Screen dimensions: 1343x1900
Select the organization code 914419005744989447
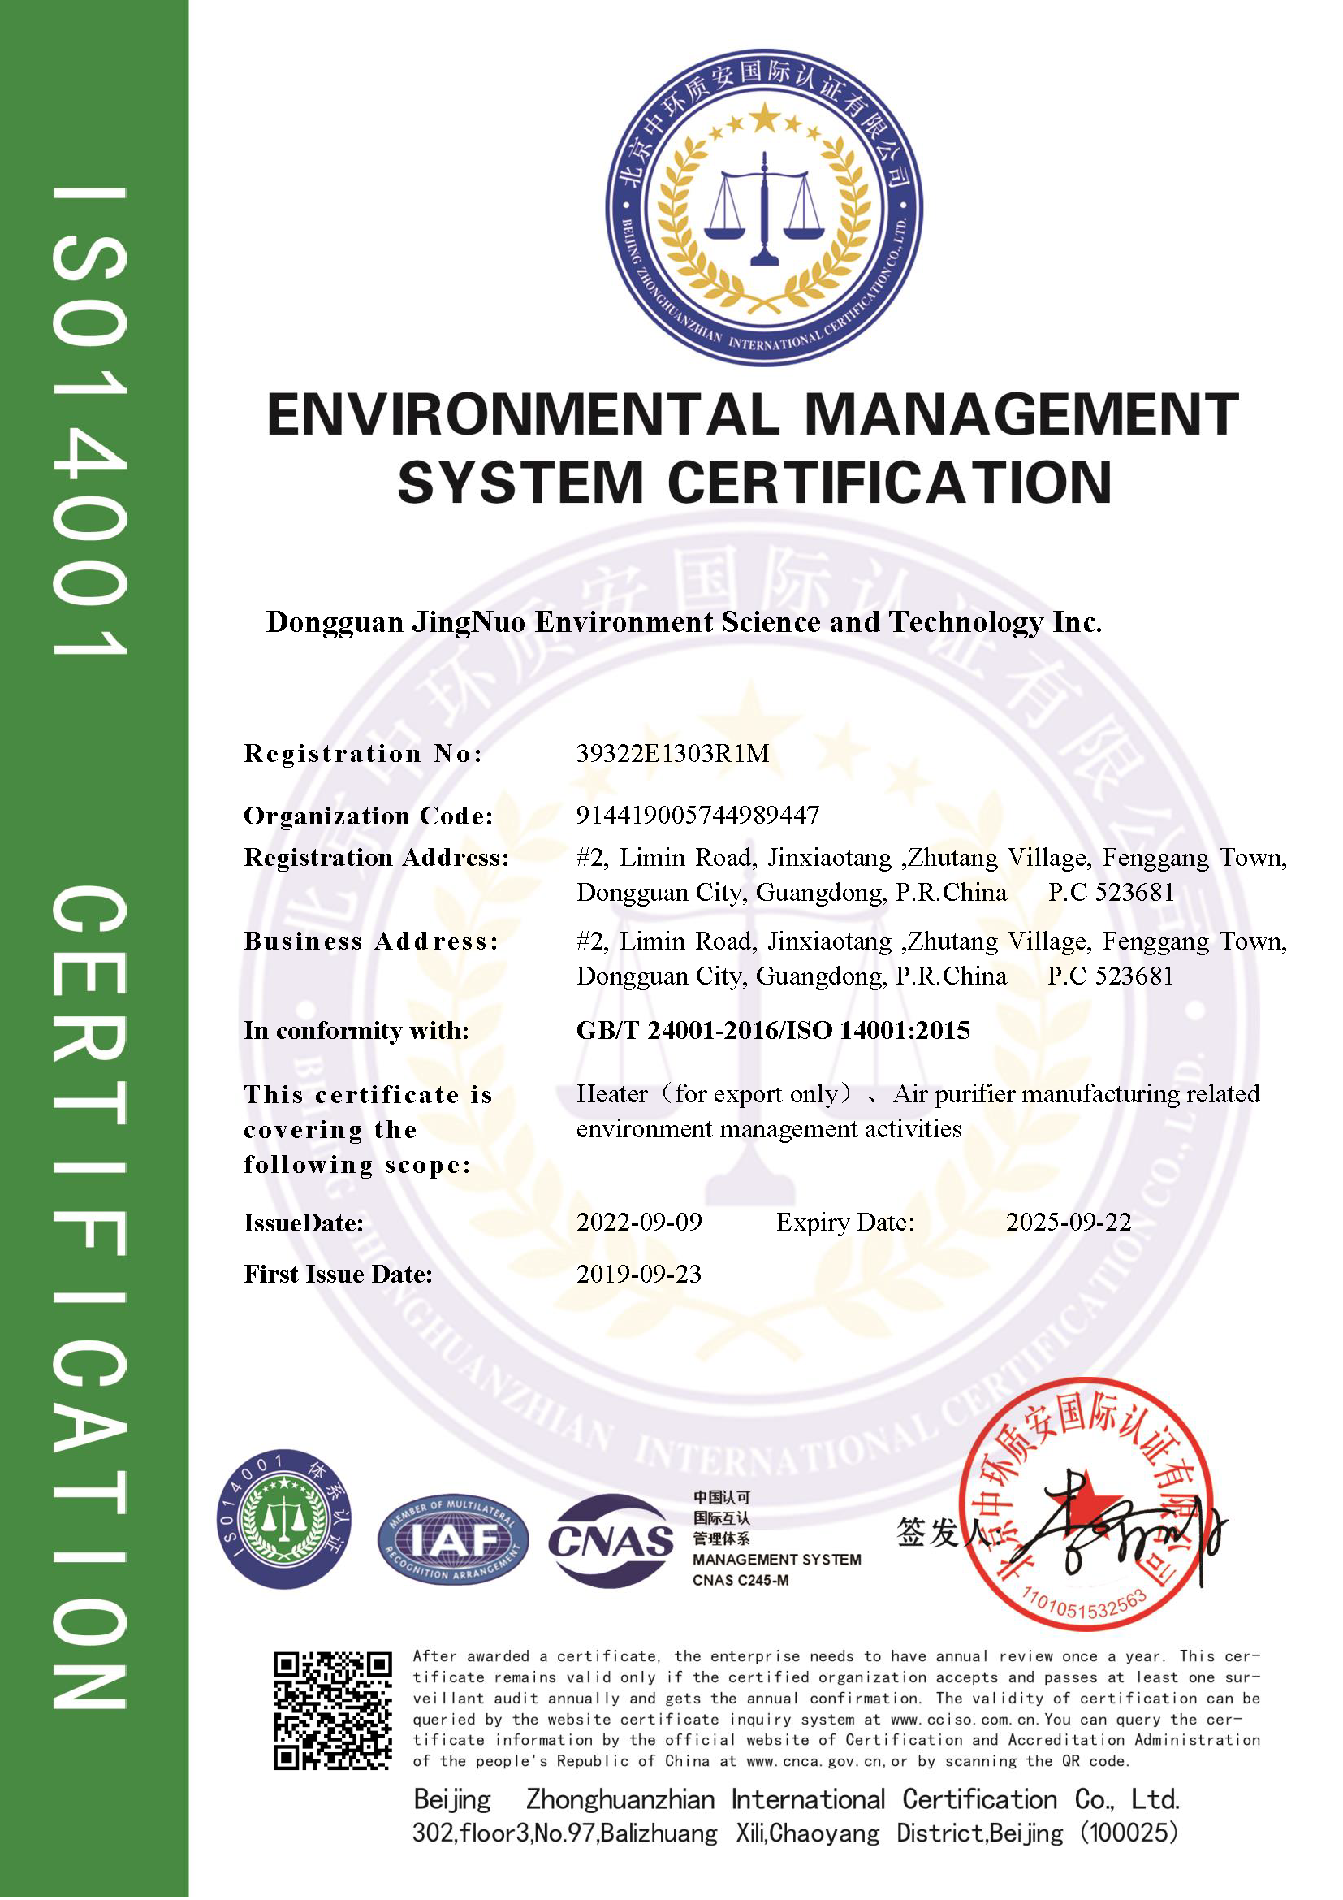click(697, 815)
